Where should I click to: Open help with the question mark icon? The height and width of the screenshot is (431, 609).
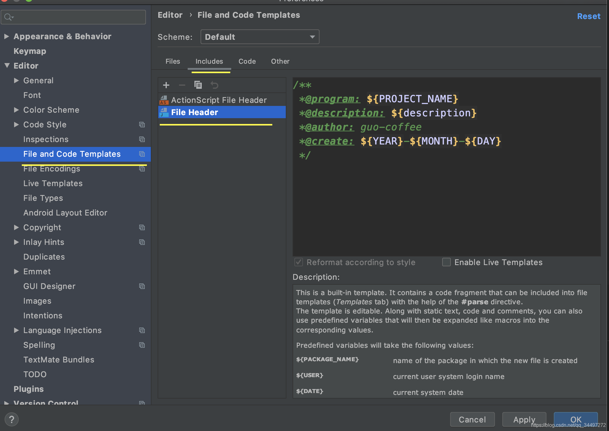12,419
